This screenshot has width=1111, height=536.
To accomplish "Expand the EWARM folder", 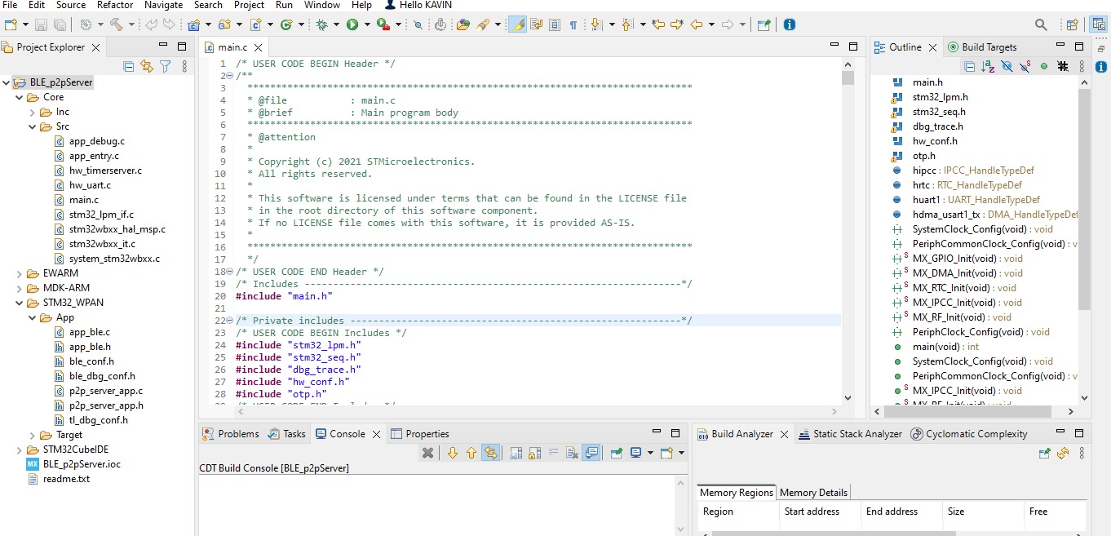I will 19,273.
